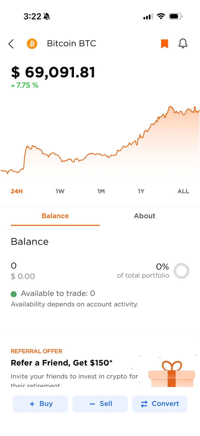Tap the orange Bitcoin logo icon
Image resolution: width=200 pixels, height=436 pixels.
[32, 44]
